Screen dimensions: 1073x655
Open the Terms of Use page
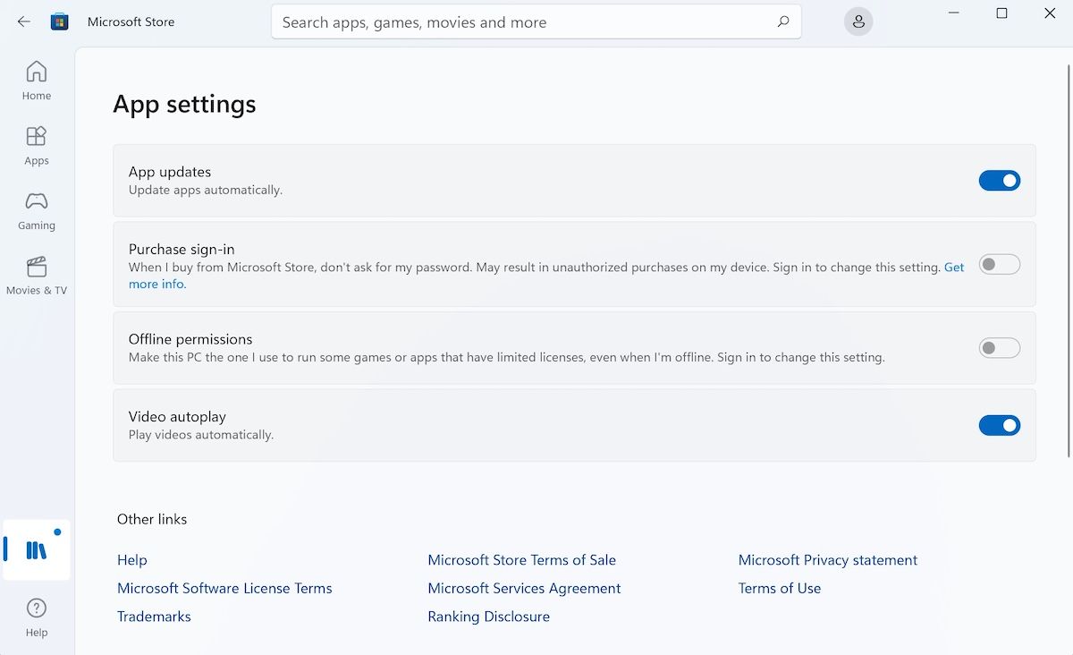779,588
